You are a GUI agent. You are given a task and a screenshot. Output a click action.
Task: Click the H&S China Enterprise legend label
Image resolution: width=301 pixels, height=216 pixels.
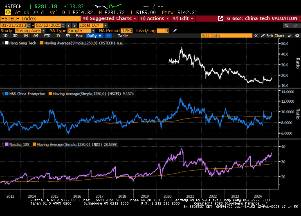coord(27,94)
